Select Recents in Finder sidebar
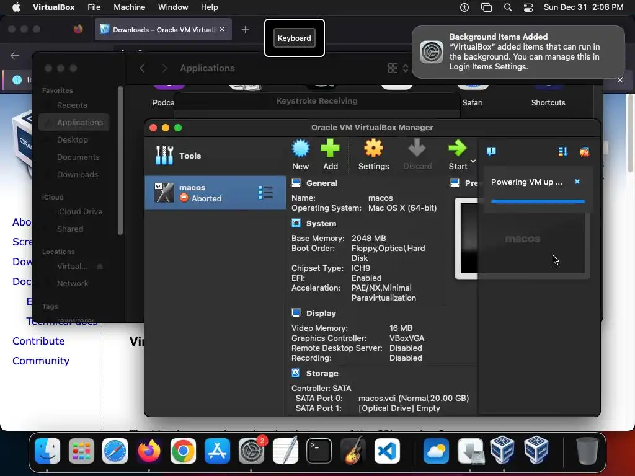The image size is (635, 476). [72, 105]
